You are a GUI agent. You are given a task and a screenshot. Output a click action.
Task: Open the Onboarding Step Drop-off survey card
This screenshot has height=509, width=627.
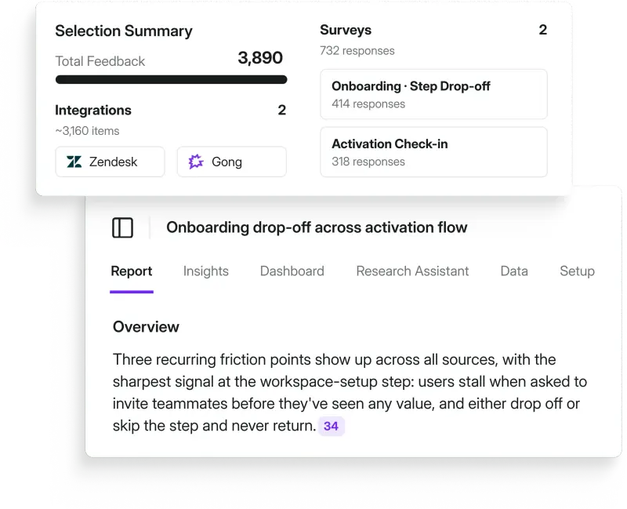pos(433,94)
